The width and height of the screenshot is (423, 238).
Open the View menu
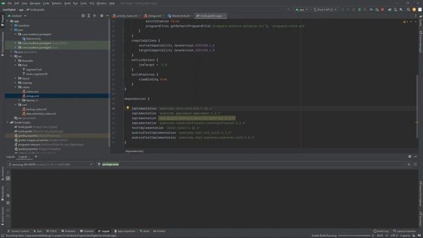pos(24,3)
